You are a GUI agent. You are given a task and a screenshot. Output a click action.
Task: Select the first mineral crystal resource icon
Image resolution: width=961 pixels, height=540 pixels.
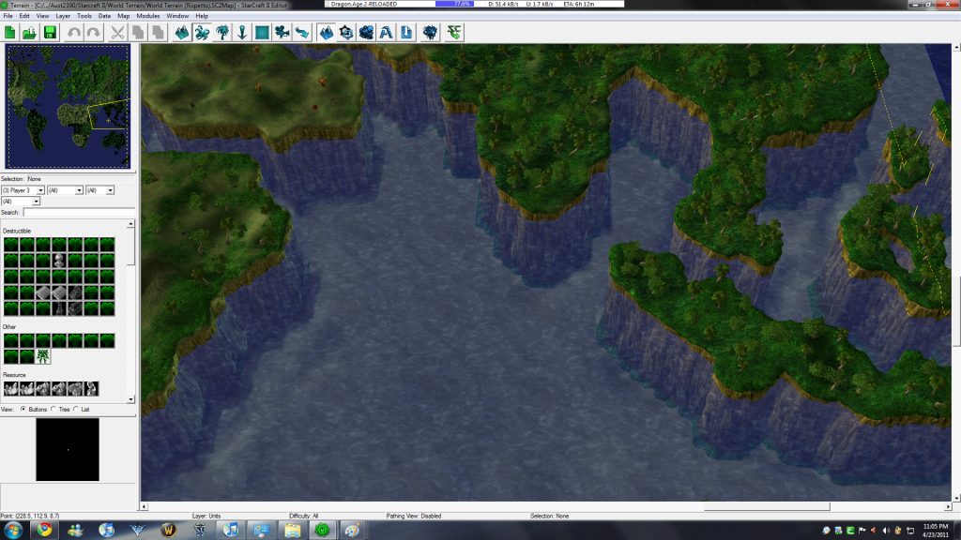pyautogui.click(x=11, y=388)
